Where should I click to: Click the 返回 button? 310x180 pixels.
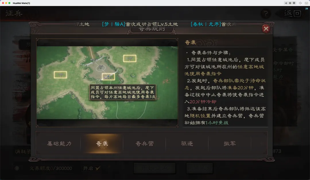tap(292, 13)
